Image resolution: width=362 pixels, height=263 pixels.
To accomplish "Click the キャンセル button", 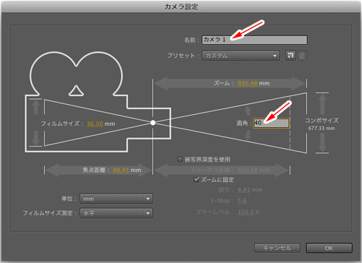I will click(x=277, y=248).
